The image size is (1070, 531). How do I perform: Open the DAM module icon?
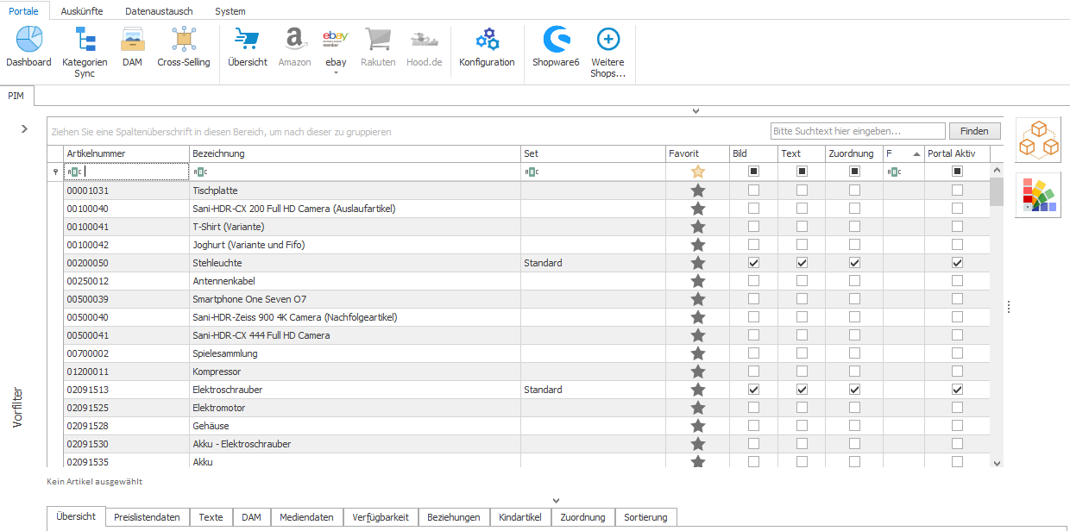click(x=132, y=40)
